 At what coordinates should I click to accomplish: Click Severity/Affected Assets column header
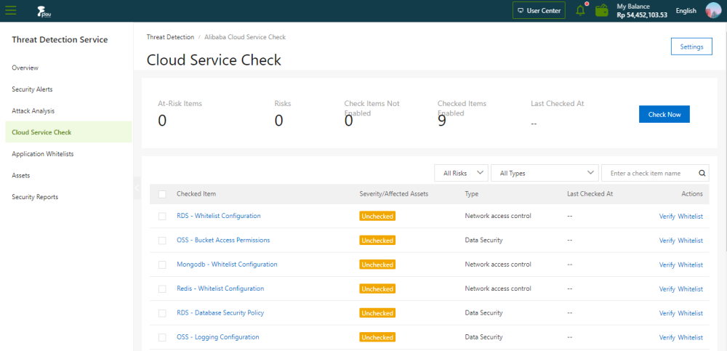tap(393, 194)
